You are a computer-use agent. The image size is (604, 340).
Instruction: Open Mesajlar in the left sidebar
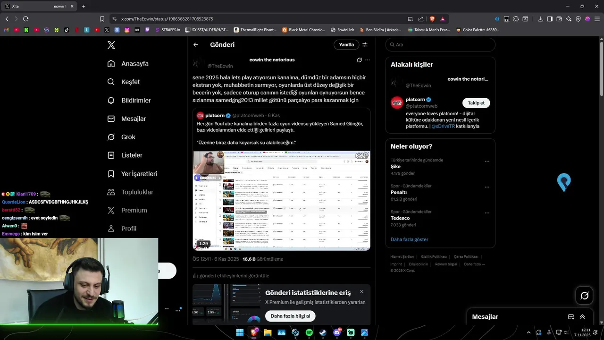(126, 119)
